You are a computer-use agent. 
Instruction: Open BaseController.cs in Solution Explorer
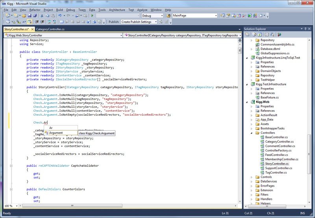pyautogui.click(x=276, y=137)
